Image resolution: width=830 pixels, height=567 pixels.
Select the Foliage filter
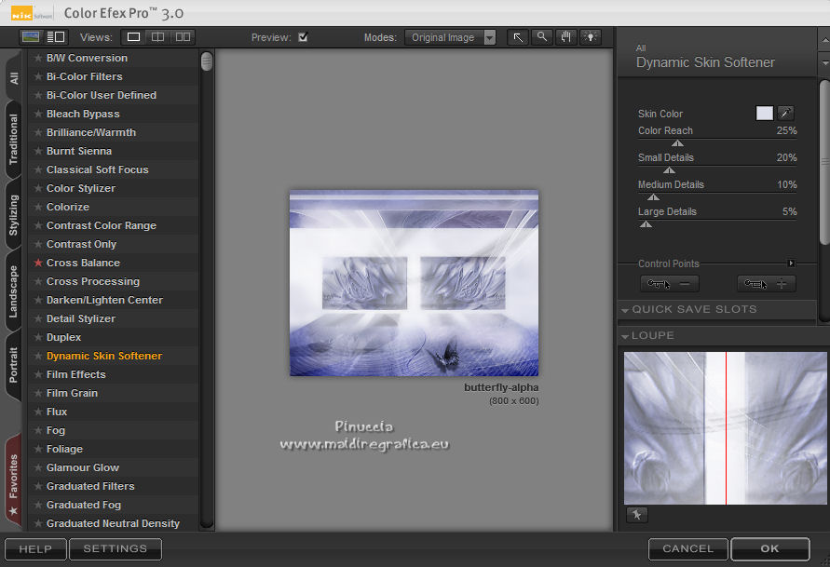click(x=64, y=449)
